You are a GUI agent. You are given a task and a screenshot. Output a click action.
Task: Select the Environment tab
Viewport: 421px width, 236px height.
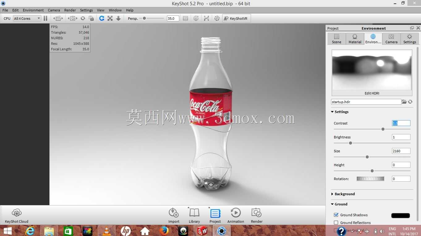click(373, 39)
